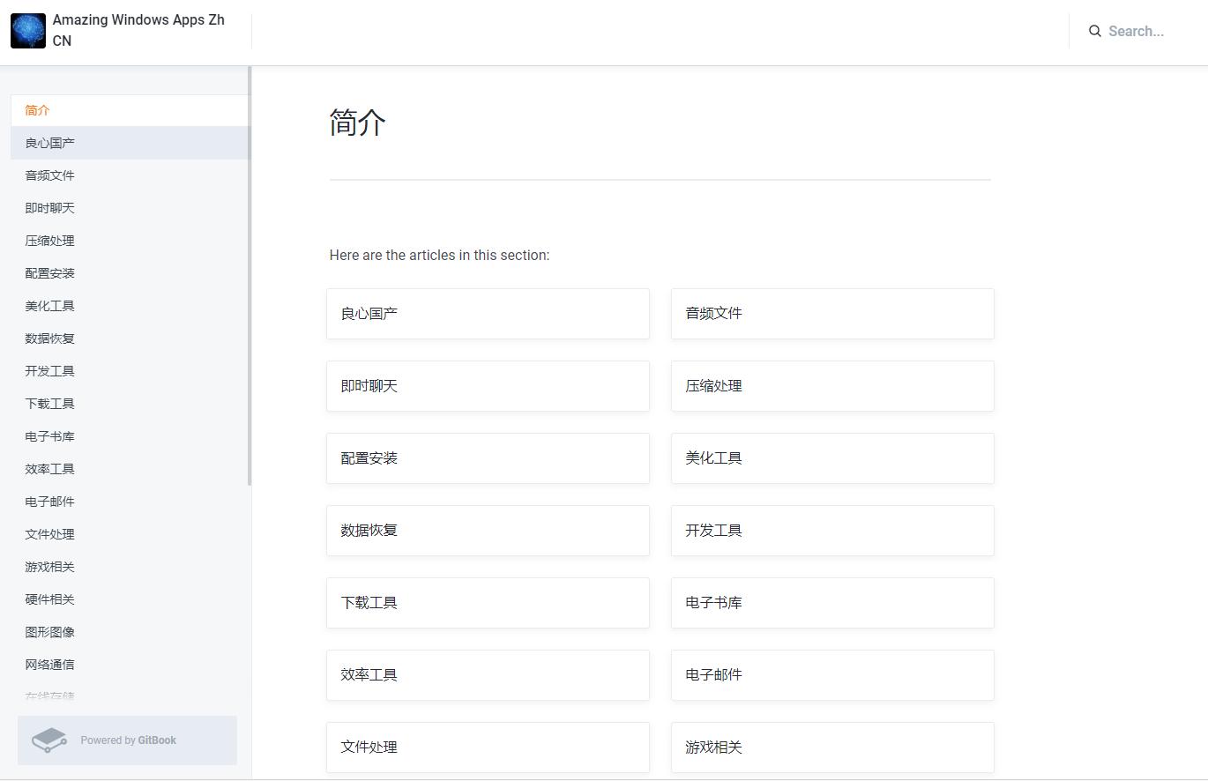Select 压缩处理 in the left navigation
Viewport: 1208px width, 781px height.
[x=49, y=240]
